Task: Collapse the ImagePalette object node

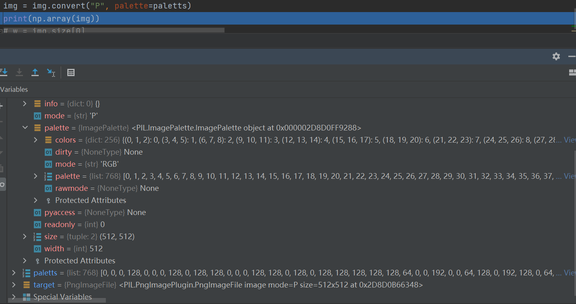Action: pos(25,128)
